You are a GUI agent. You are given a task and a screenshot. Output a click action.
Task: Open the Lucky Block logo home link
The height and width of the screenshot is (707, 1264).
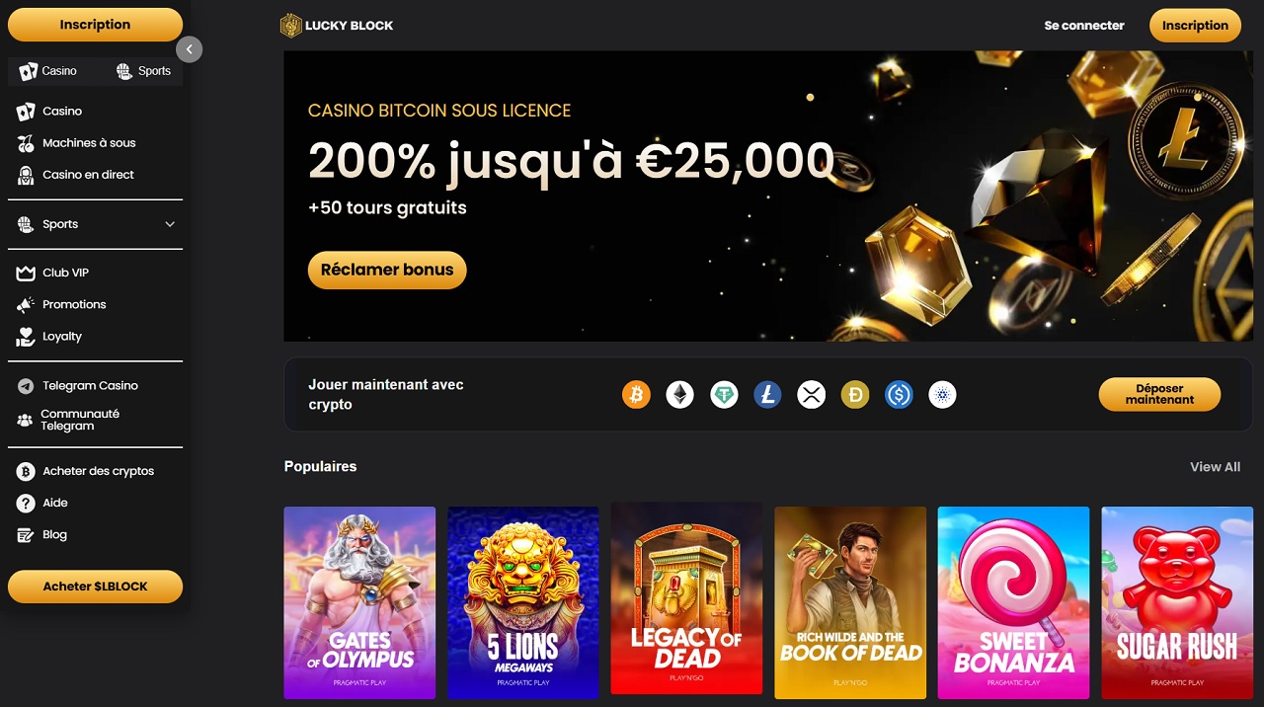[x=337, y=26]
